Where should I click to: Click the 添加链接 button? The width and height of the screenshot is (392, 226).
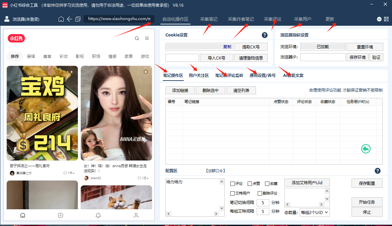(180, 90)
